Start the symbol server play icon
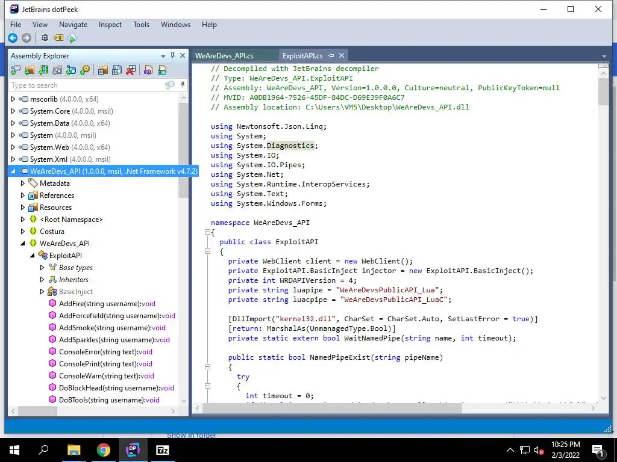 coord(72,38)
